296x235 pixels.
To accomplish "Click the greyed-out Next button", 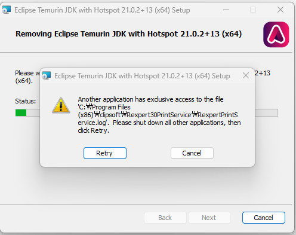I will [209, 218].
